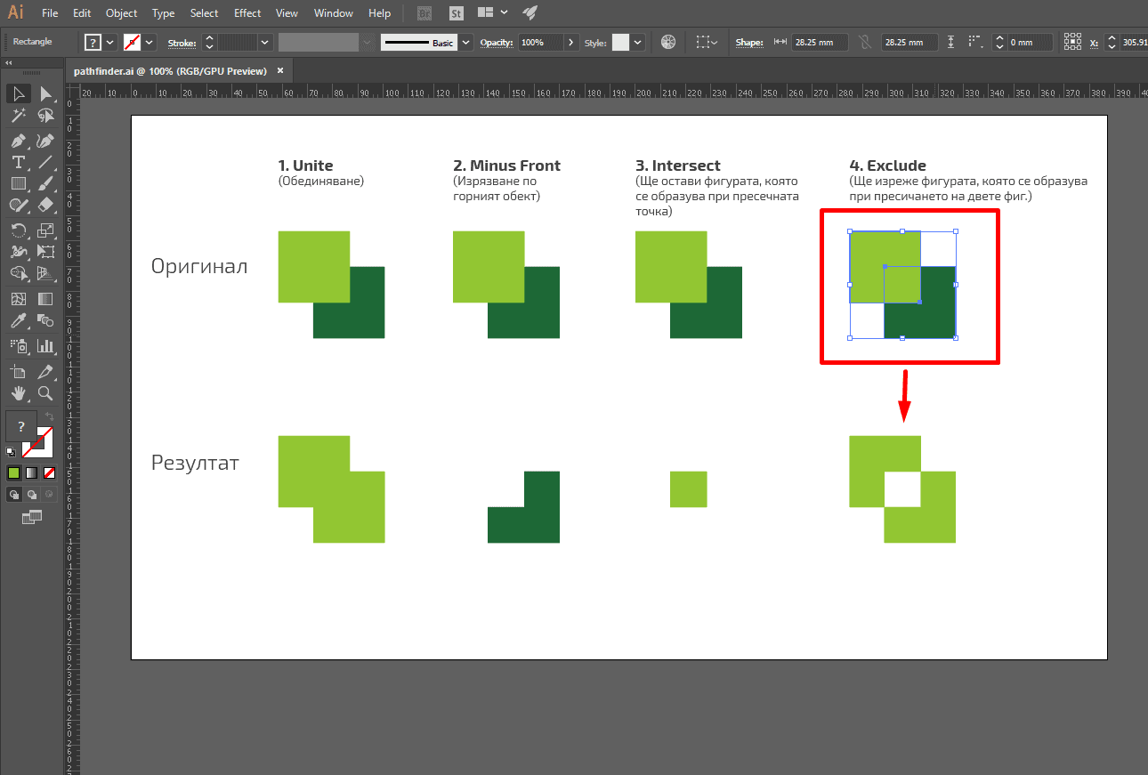This screenshot has width=1148, height=775.
Task: Open the Object menu
Action: point(121,13)
